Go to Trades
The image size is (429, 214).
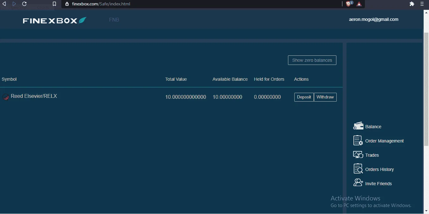tap(372, 155)
